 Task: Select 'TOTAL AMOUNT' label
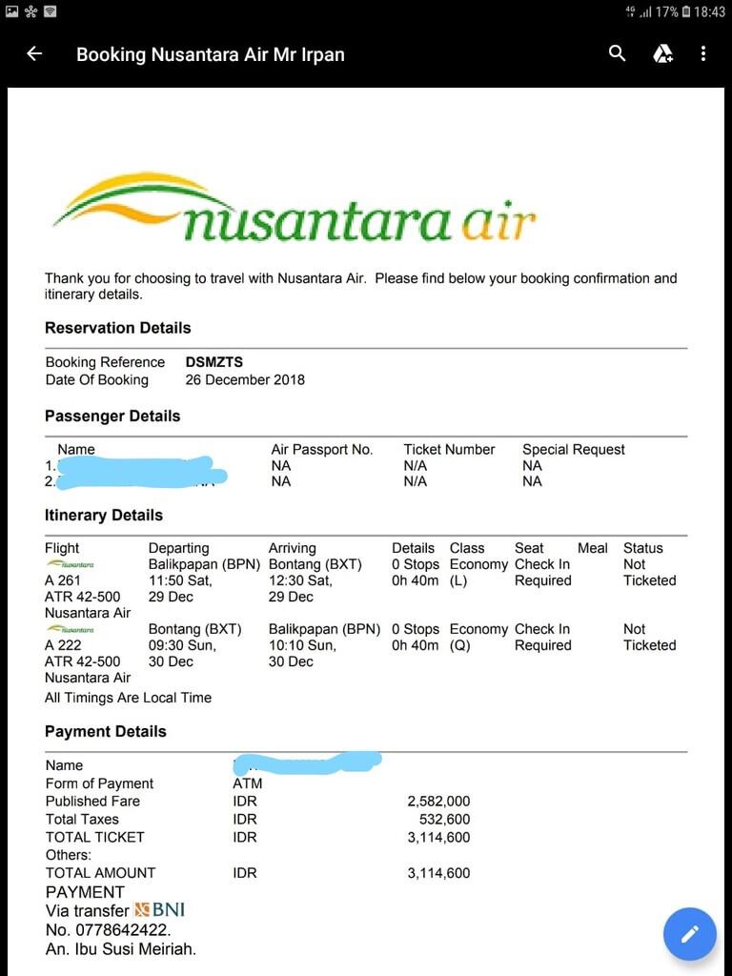click(100, 873)
